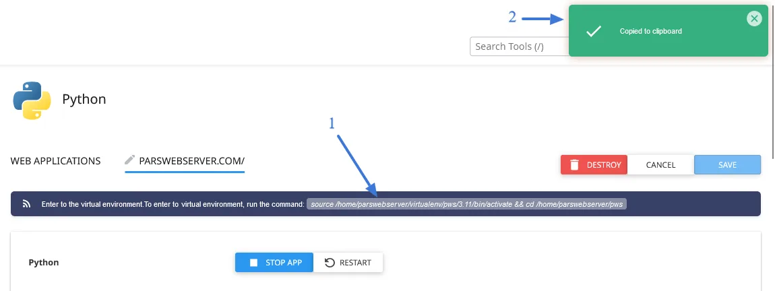The width and height of the screenshot is (775, 291).
Task: Click the RESTART button label
Action: tap(355, 263)
